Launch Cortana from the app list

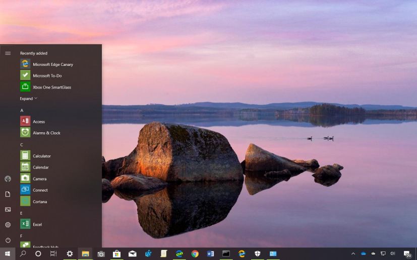tap(34, 201)
